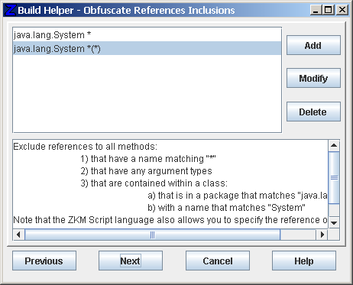Screen dimensions: 353x285
Task: Click the line 'that have a name matching "*"'
Action: click(148, 159)
